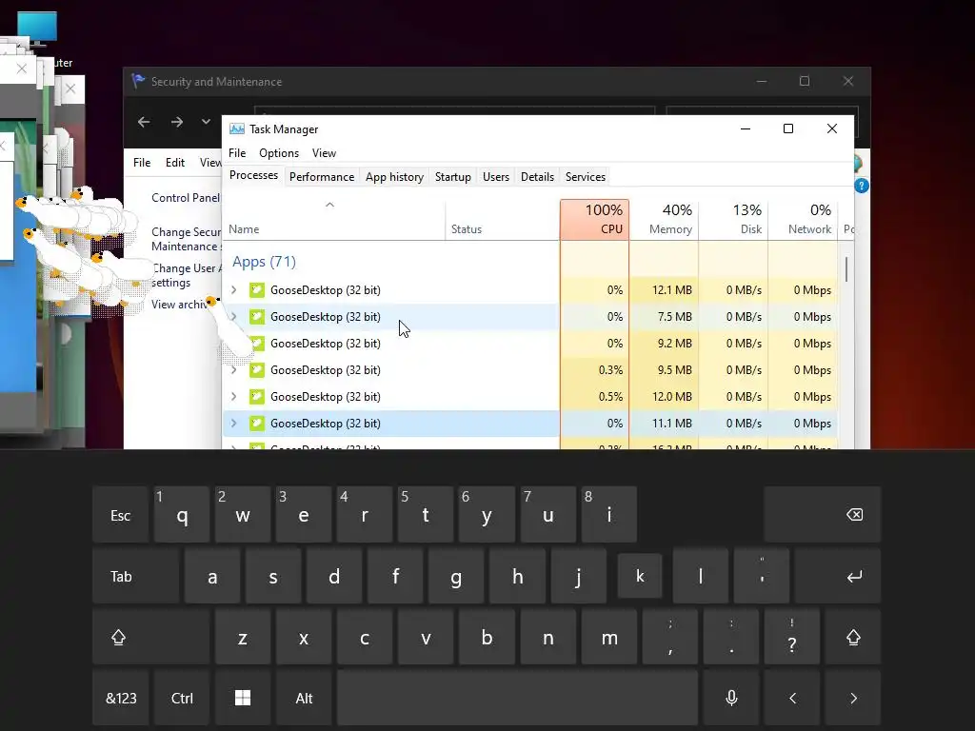Tap the Ctrl key on the touch keyboard

point(182,698)
